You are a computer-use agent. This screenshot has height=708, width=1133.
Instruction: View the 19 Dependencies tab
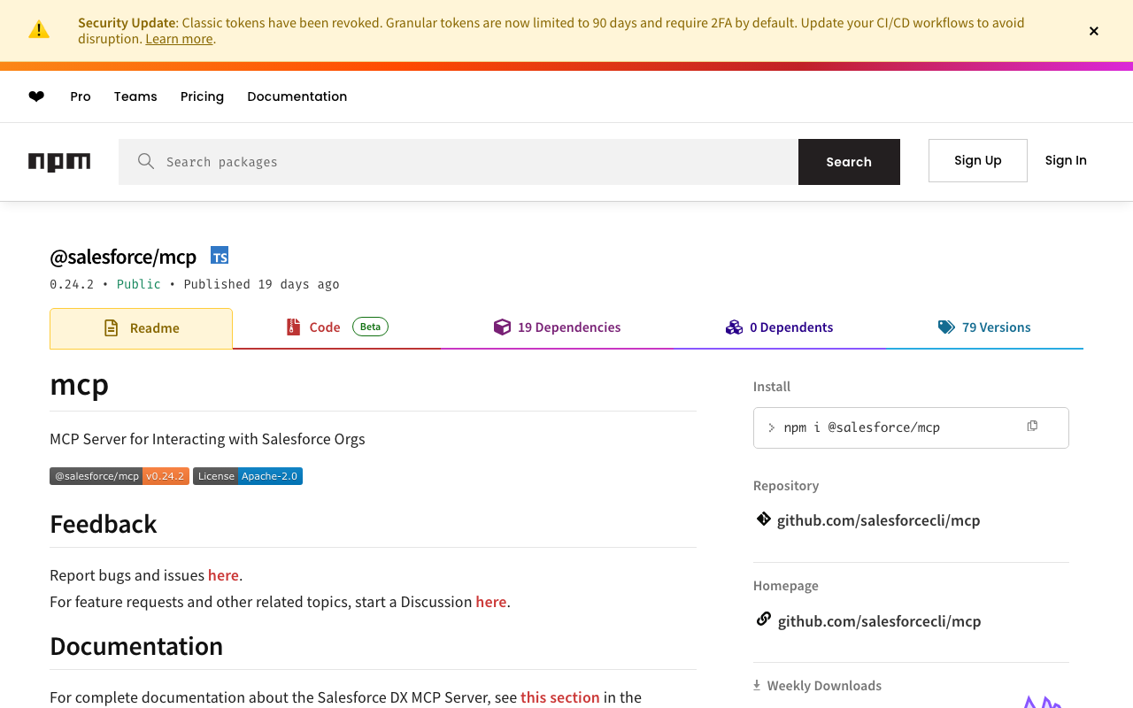click(x=558, y=327)
